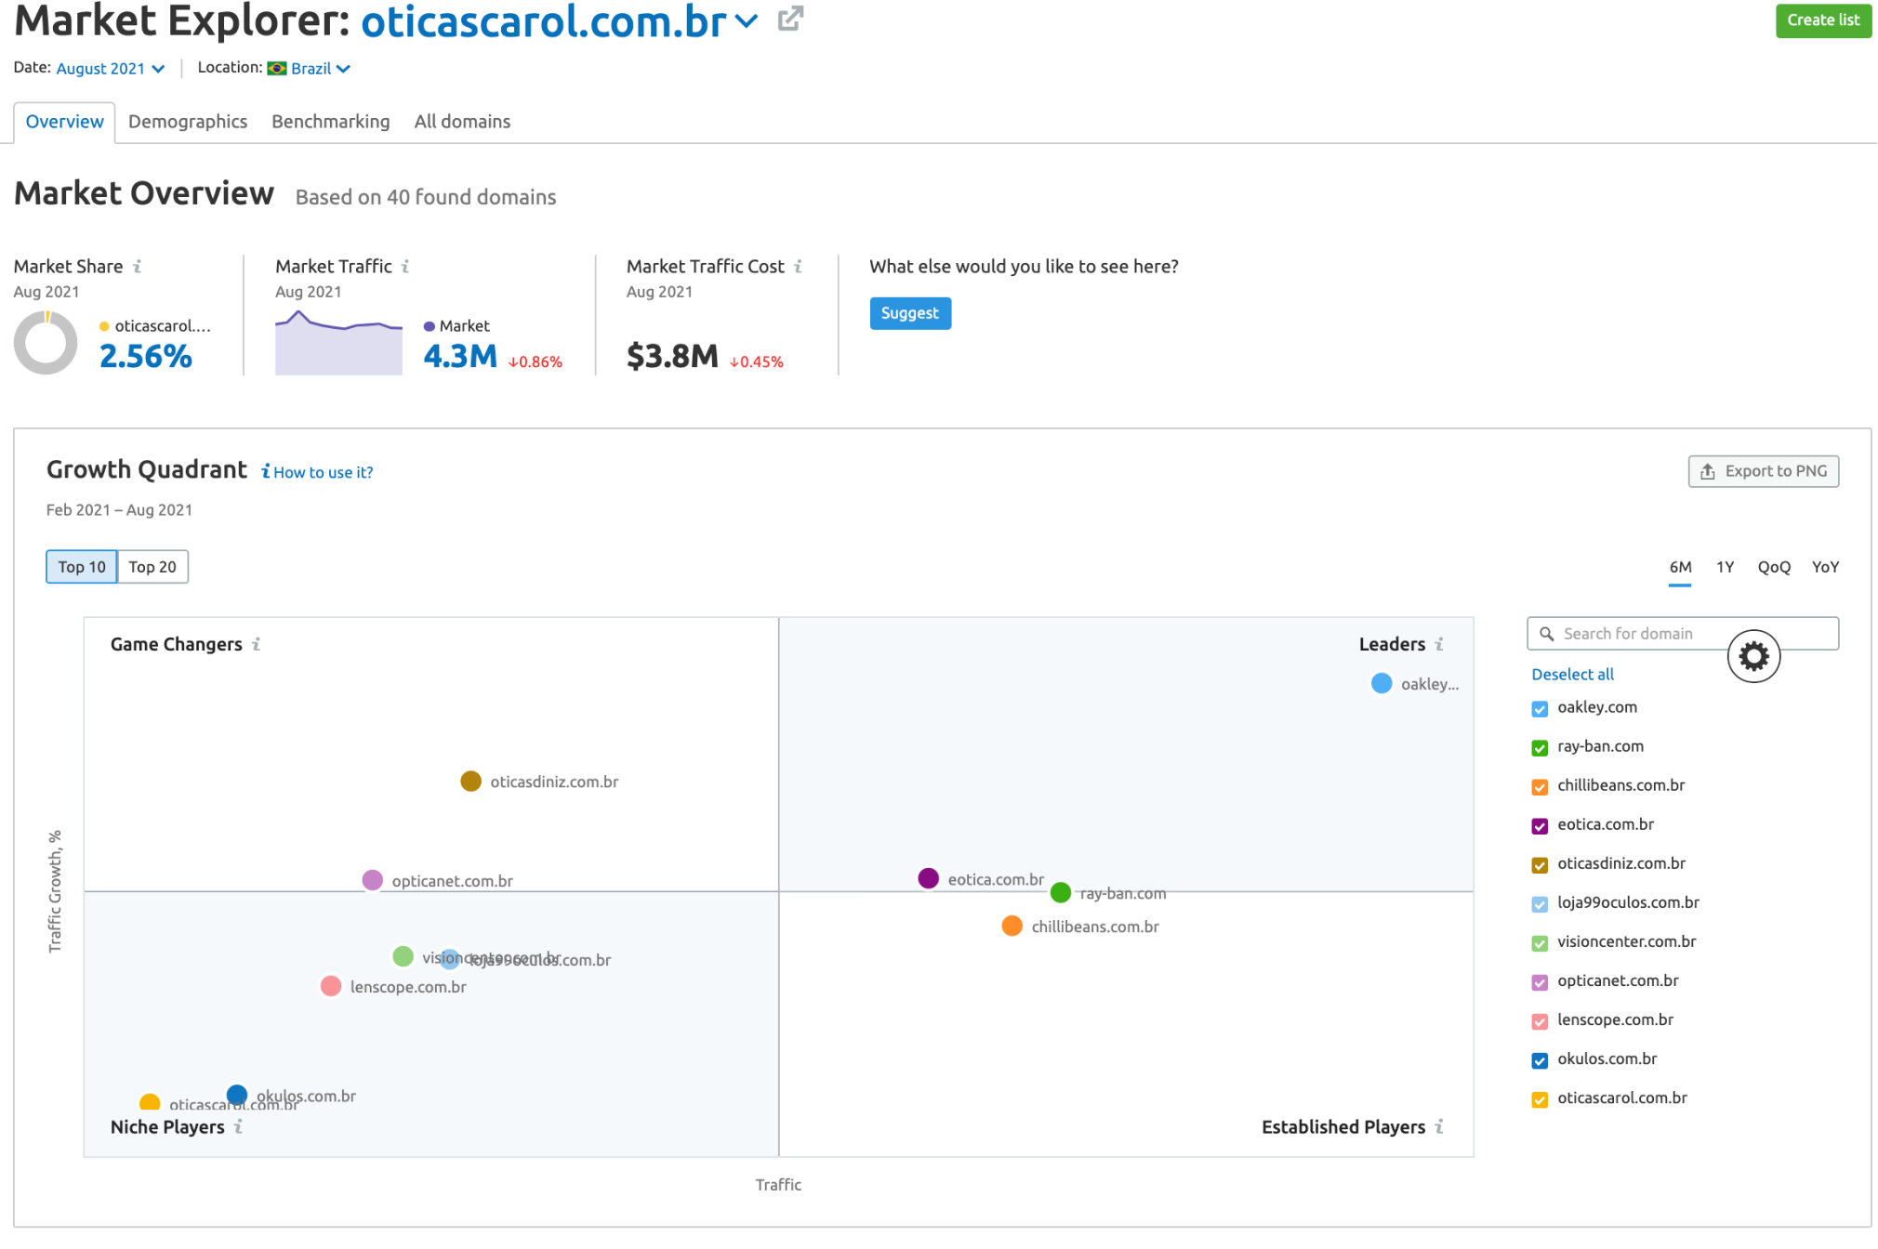Focus the Search for domain field
This screenshot has height=1249, width=1878.
point(1682,634)
